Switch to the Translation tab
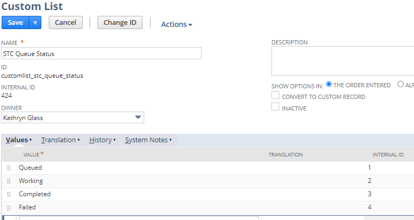The width and height of the screenshot is (414, 220). click(x=59, y=140)
